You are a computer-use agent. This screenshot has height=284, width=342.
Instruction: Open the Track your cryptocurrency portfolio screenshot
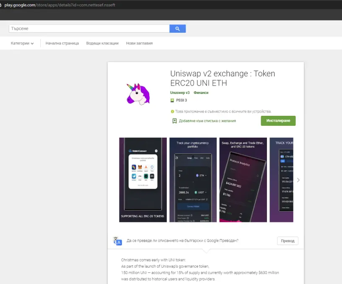click(193, 180)
